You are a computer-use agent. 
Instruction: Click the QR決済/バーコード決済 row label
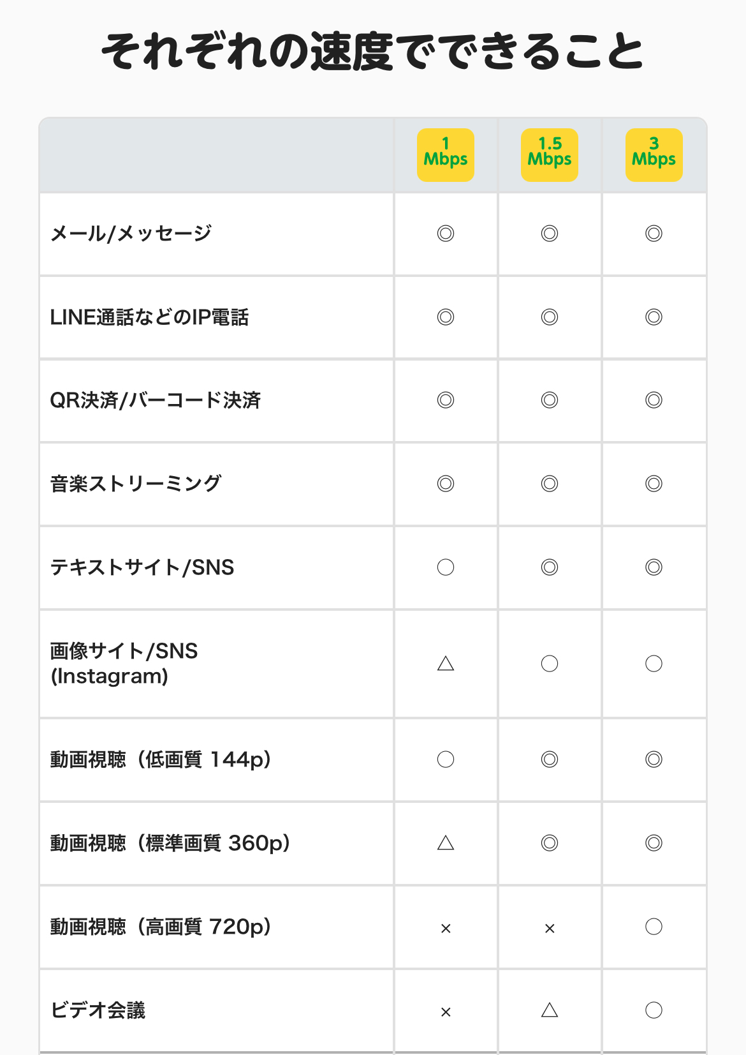click(156, 400)
